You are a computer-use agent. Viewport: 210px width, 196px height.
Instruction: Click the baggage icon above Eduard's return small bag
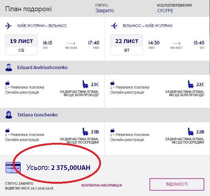click(112, 83)
